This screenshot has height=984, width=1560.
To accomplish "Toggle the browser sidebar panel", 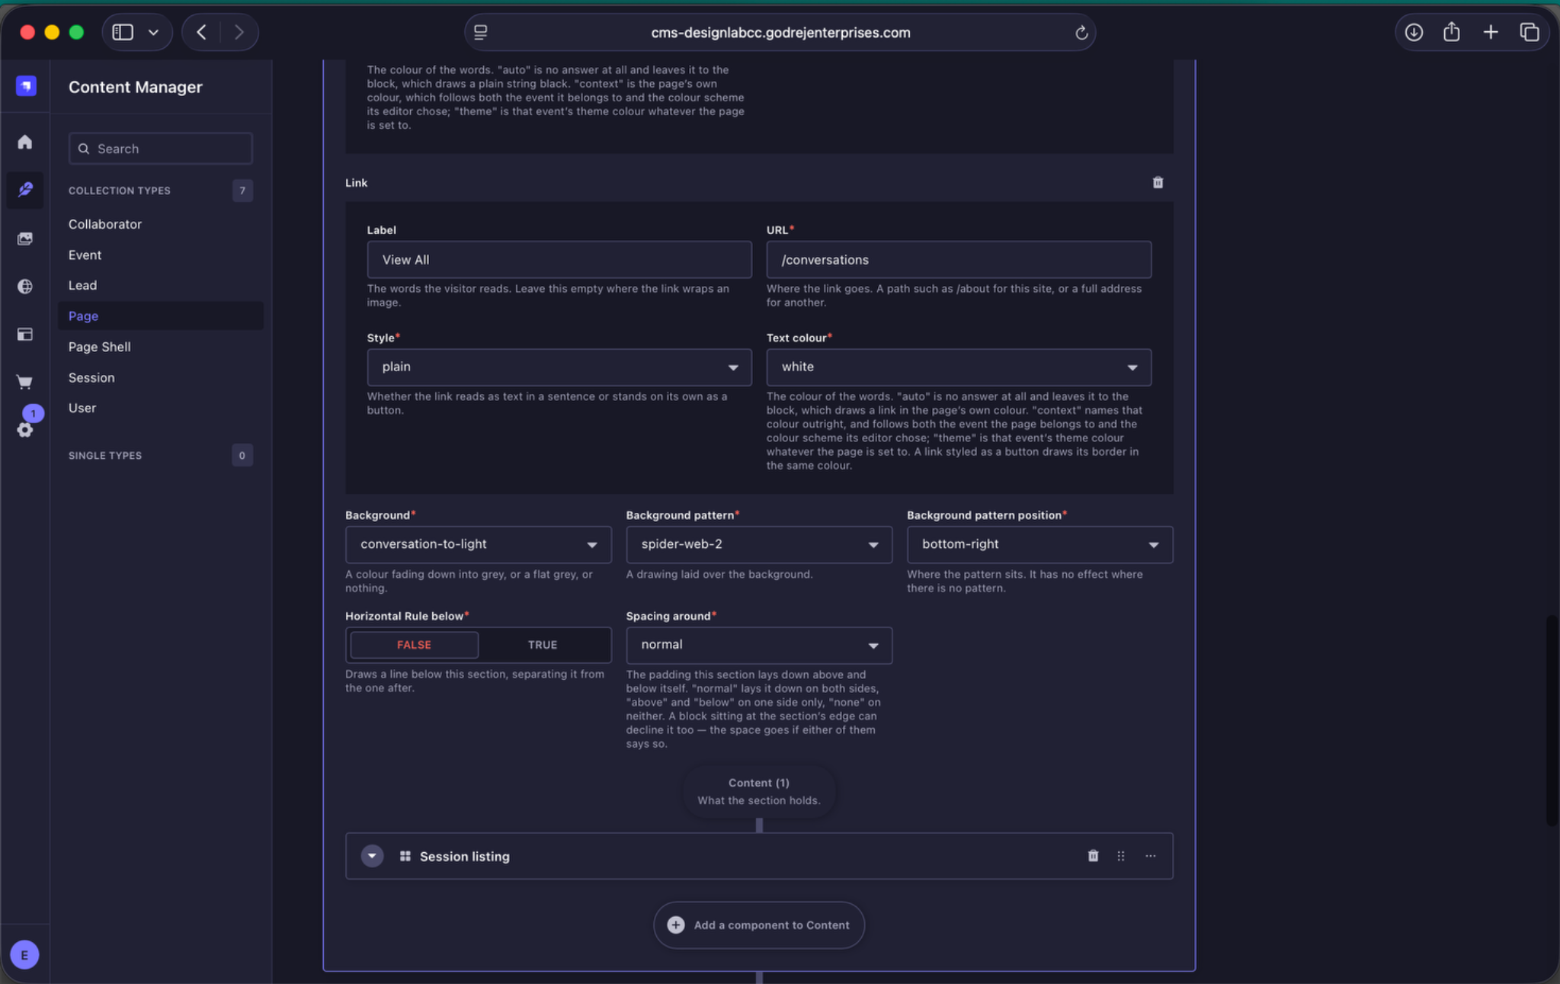I will click(123, 32).
